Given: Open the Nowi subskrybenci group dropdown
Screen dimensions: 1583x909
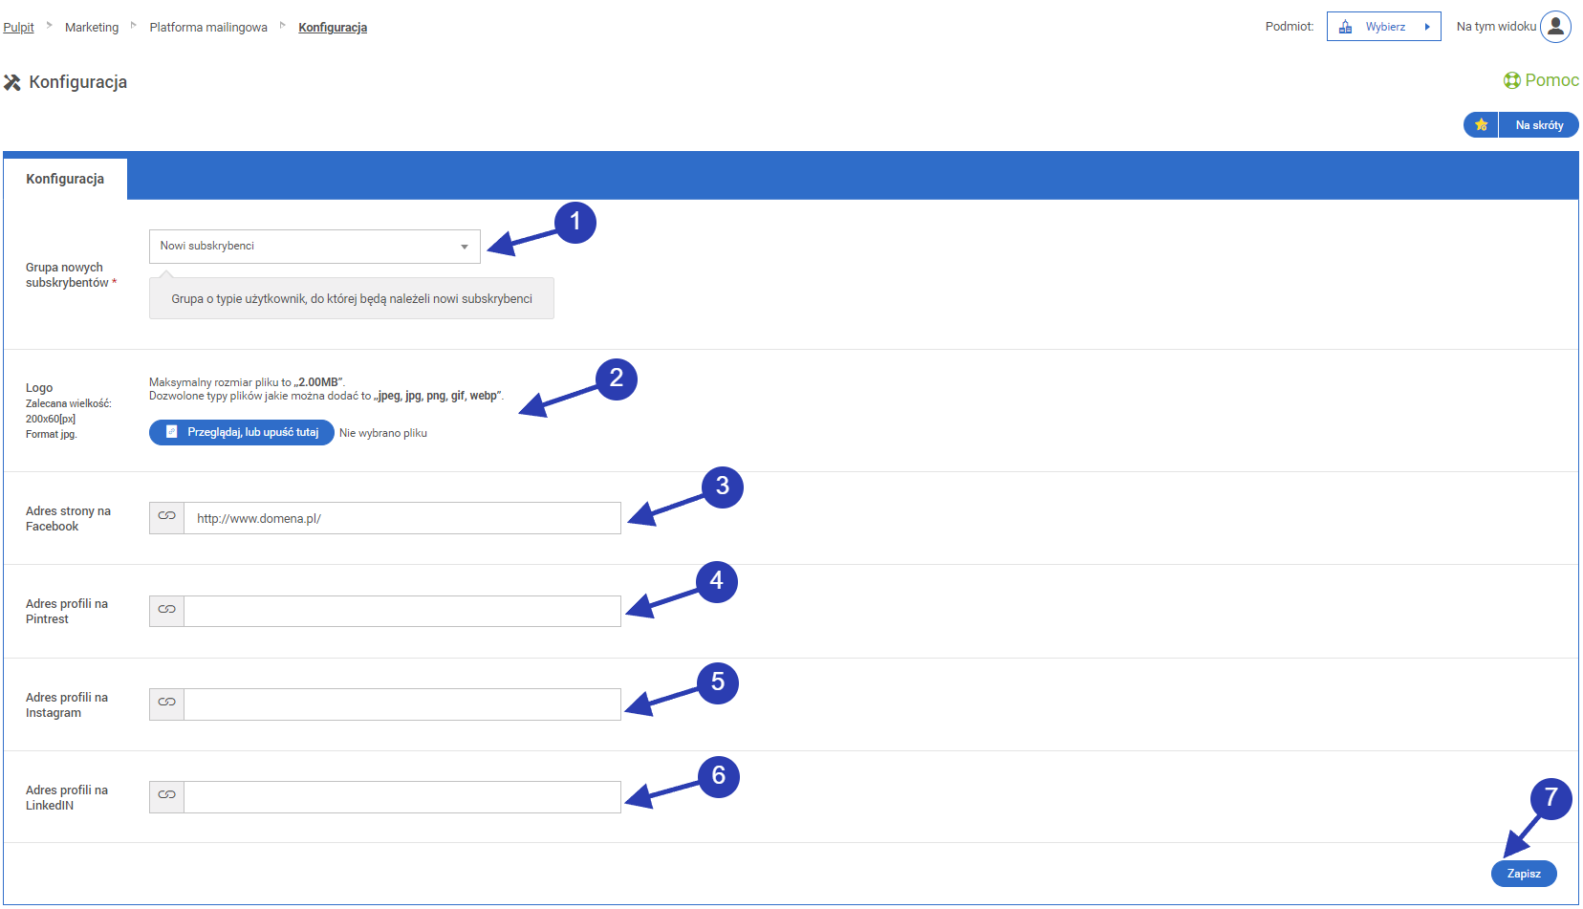Looking at the screenshot, I should tap(314, 247).
